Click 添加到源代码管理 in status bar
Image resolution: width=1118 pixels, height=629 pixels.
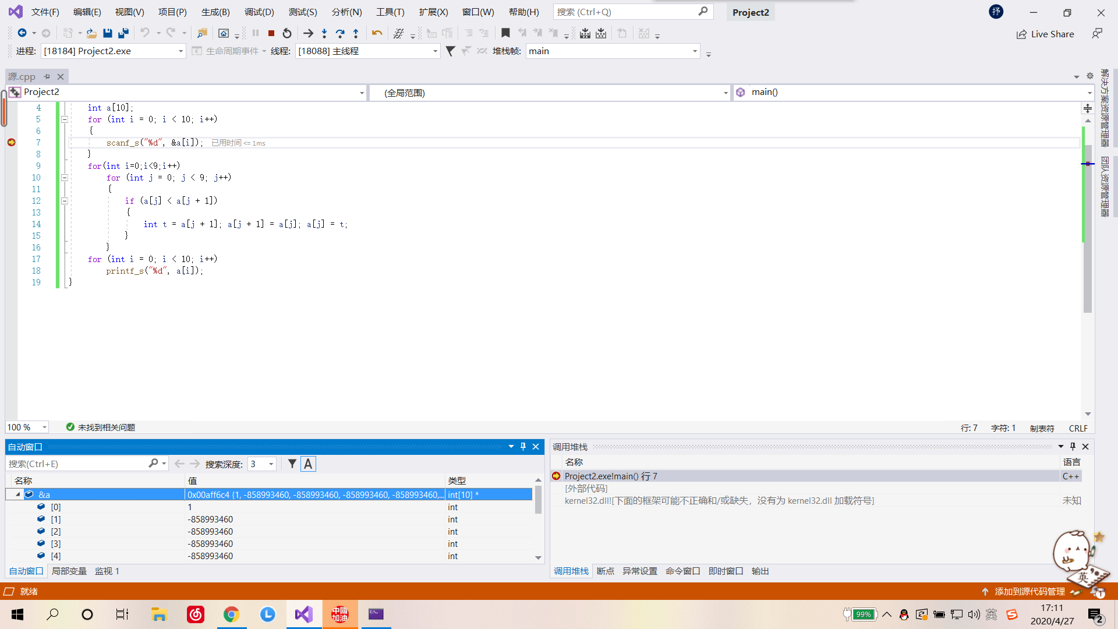[x=1029, y=592]
